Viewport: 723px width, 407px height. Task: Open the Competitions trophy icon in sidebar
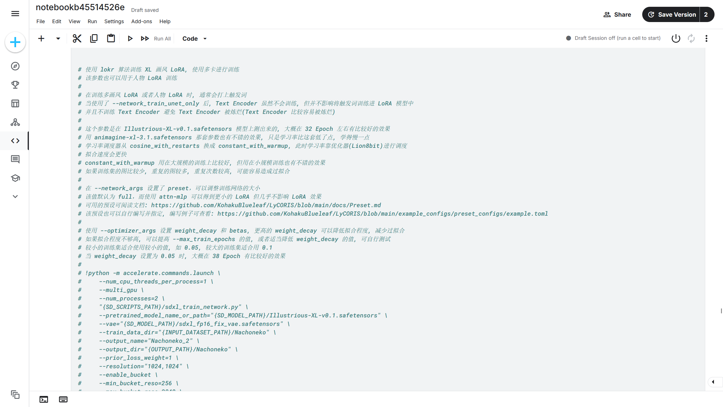[15, 85]
